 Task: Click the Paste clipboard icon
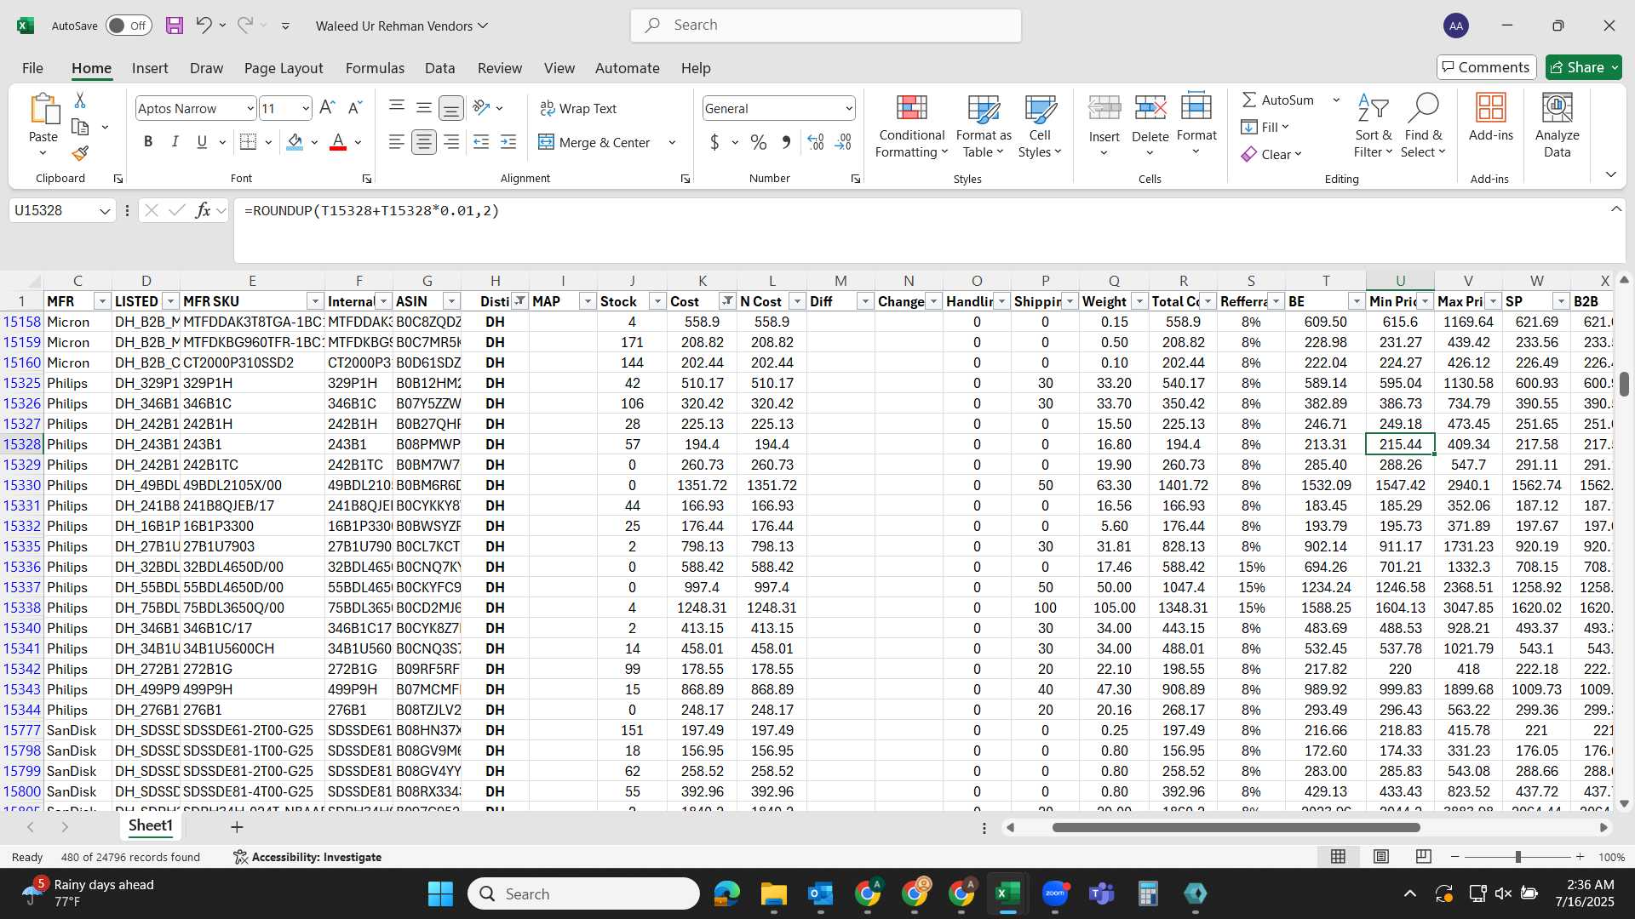[43, 111]
